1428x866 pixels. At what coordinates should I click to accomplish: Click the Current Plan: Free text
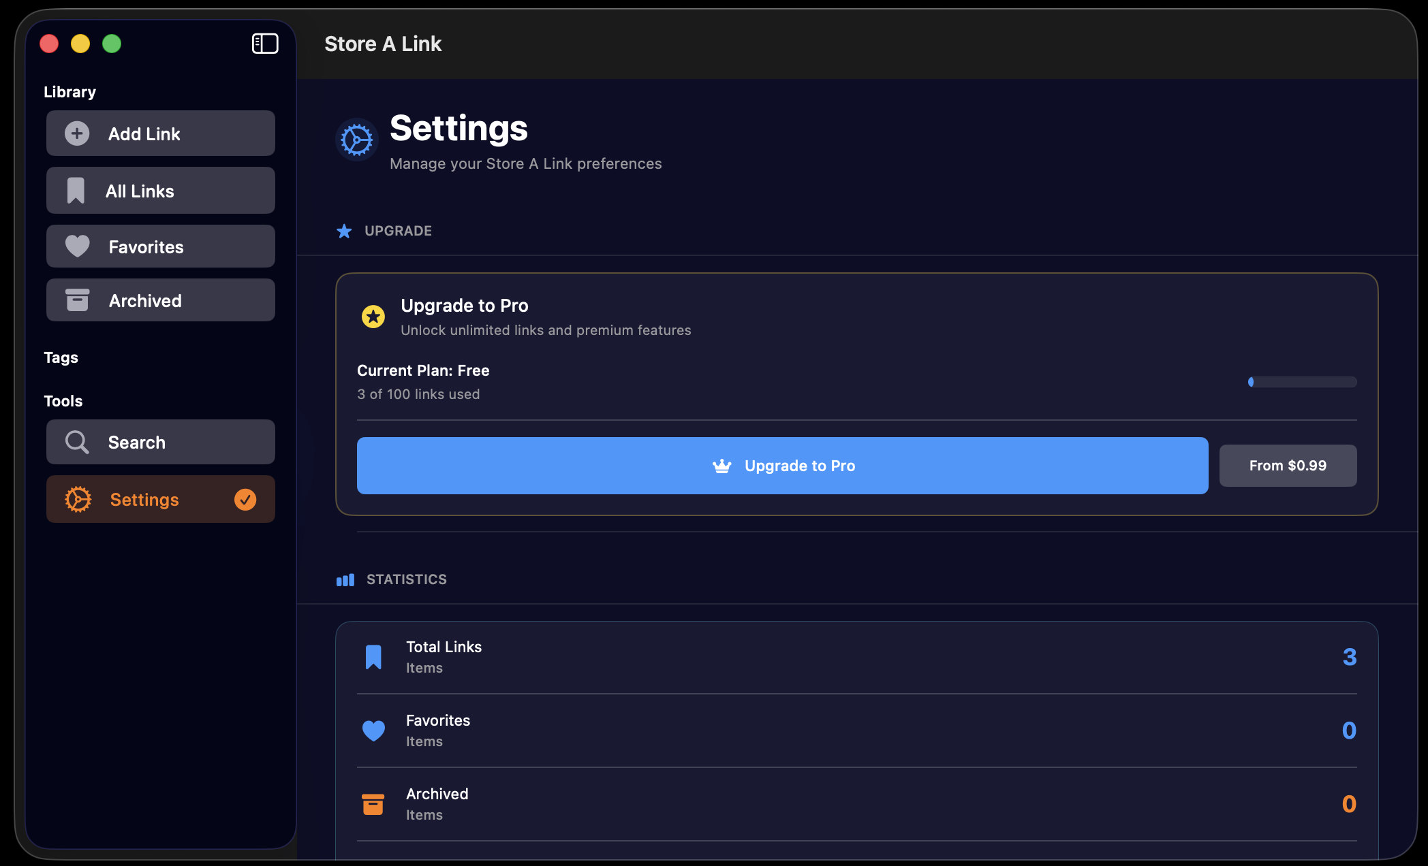pyautogui.click(x=423, y=370)
